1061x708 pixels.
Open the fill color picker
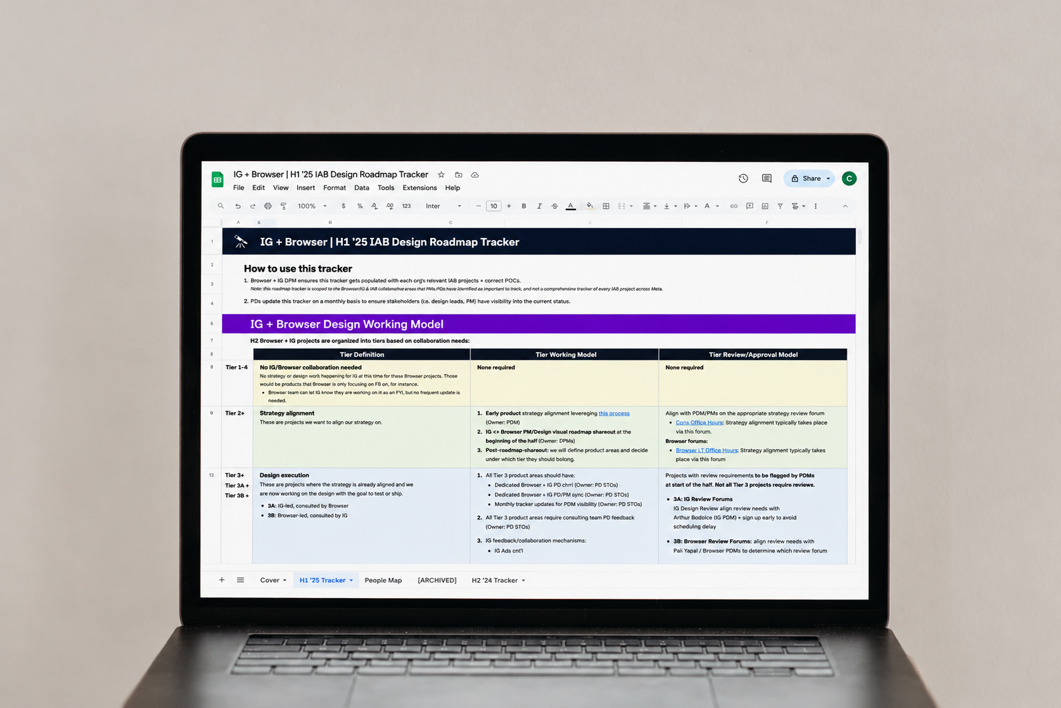[x=590, y=206]
